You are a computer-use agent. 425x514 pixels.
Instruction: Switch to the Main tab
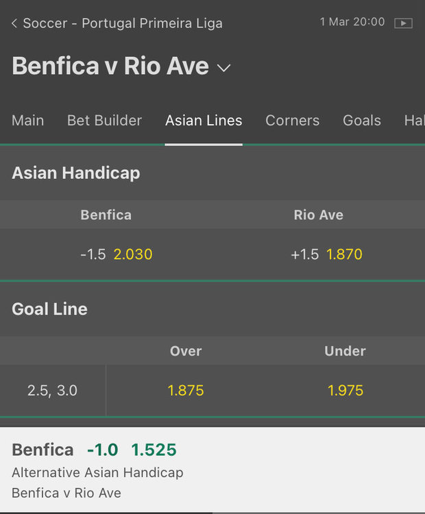[28, 121]
